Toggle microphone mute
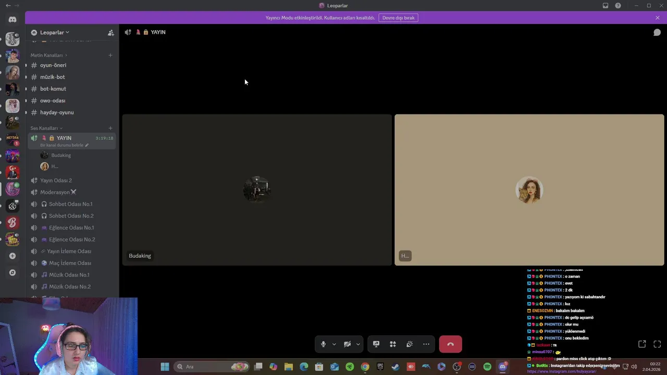Viewport: 667px width, 375px height. click(x=323, y=344)
